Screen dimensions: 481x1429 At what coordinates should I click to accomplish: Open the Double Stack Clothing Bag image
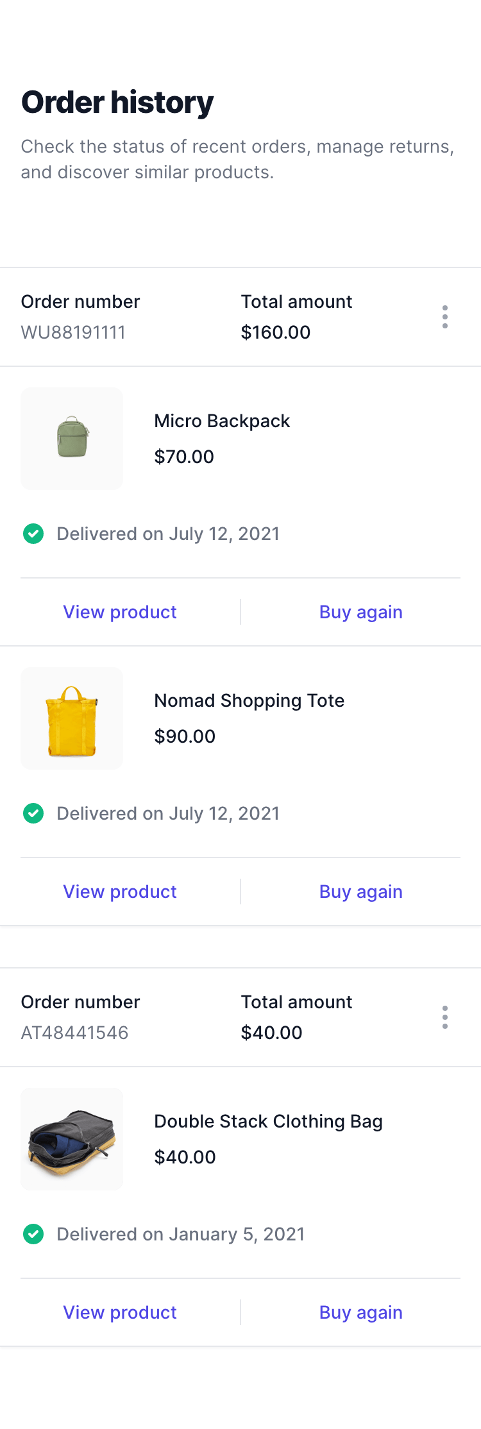pyautogui.click(x=72, y=1139)
